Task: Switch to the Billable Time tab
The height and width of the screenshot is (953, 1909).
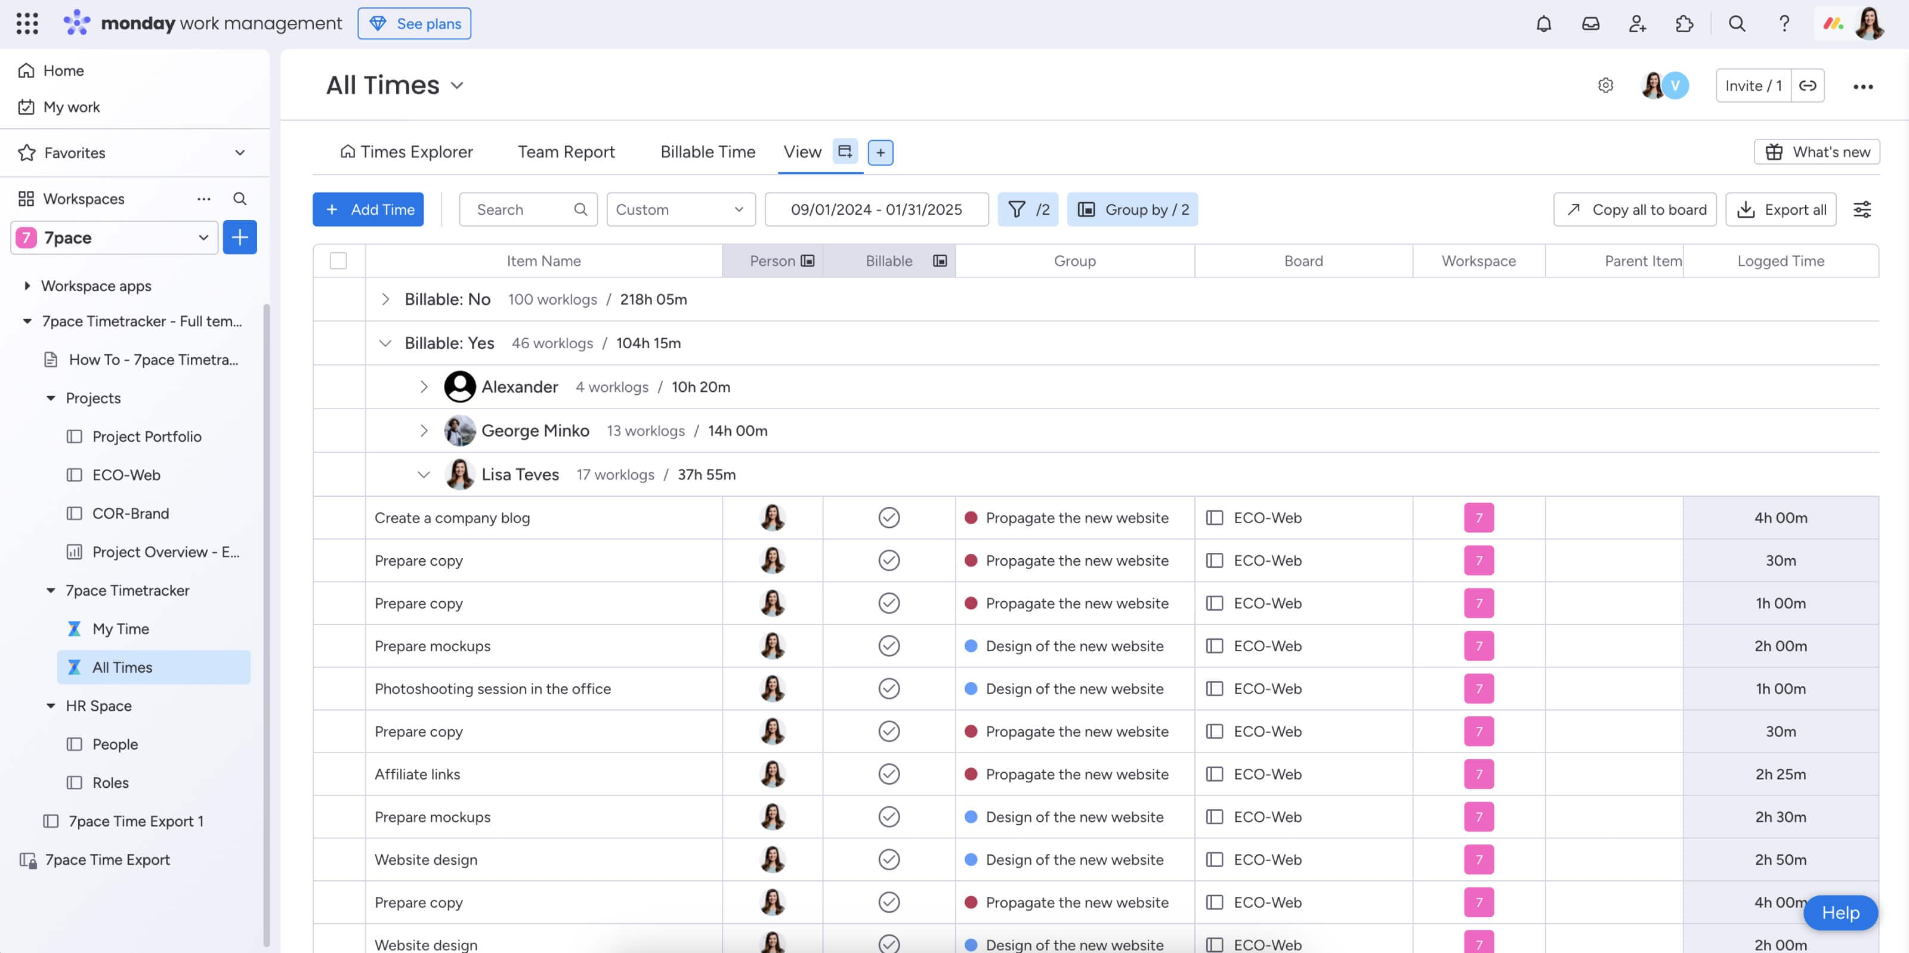Action: (x=708, y=152)
